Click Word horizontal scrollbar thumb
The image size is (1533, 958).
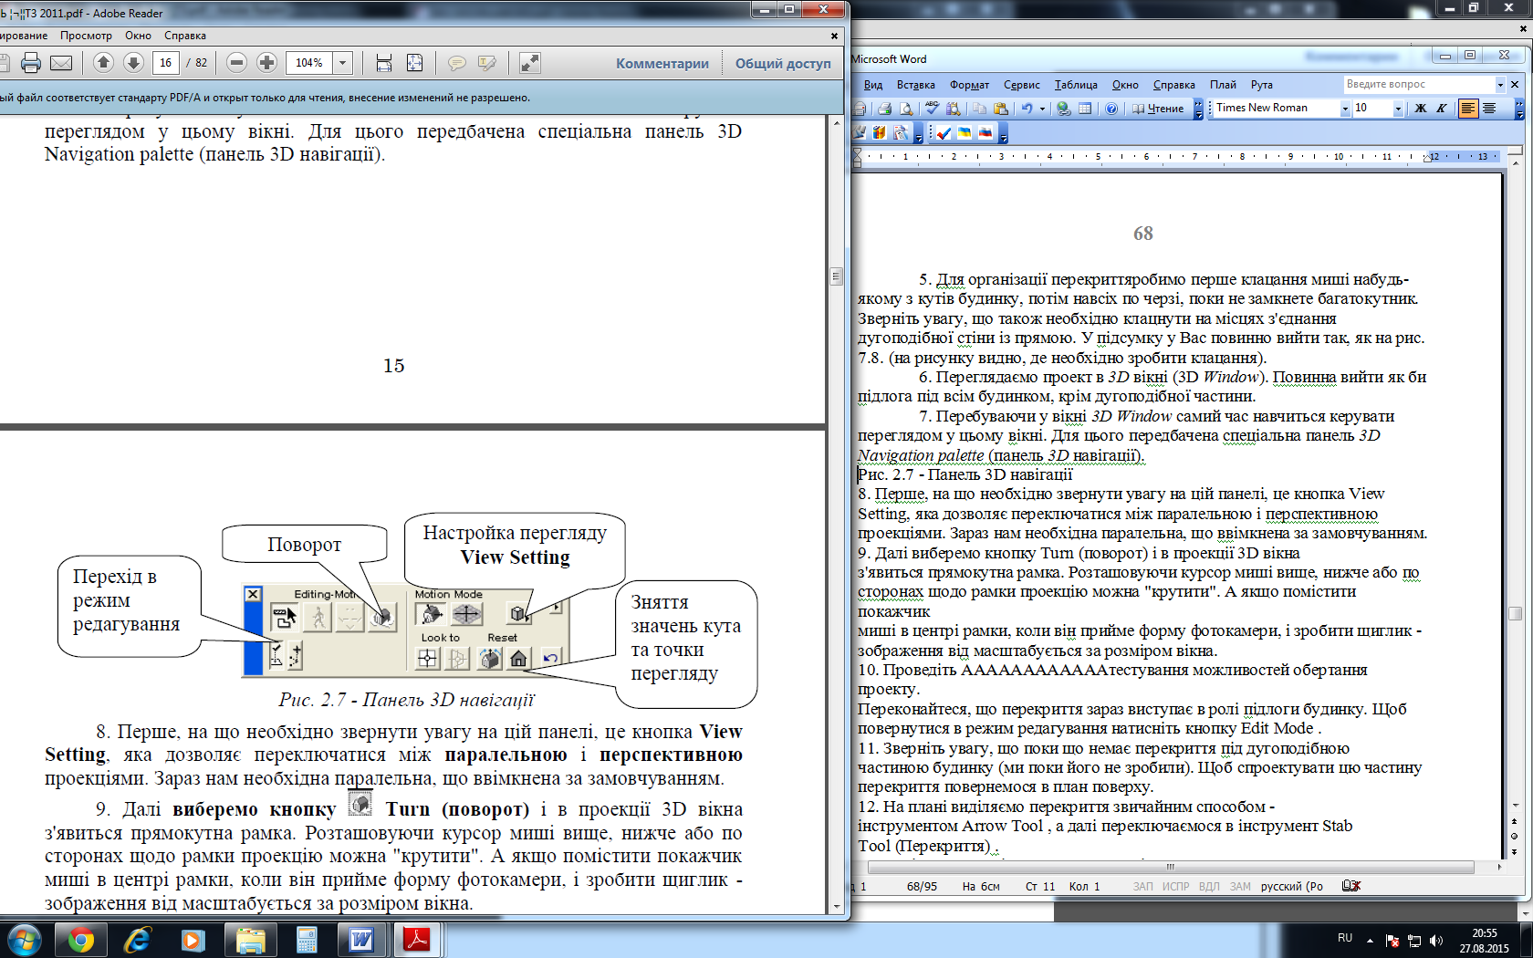pyautogui.click(x=1171, y=867)
